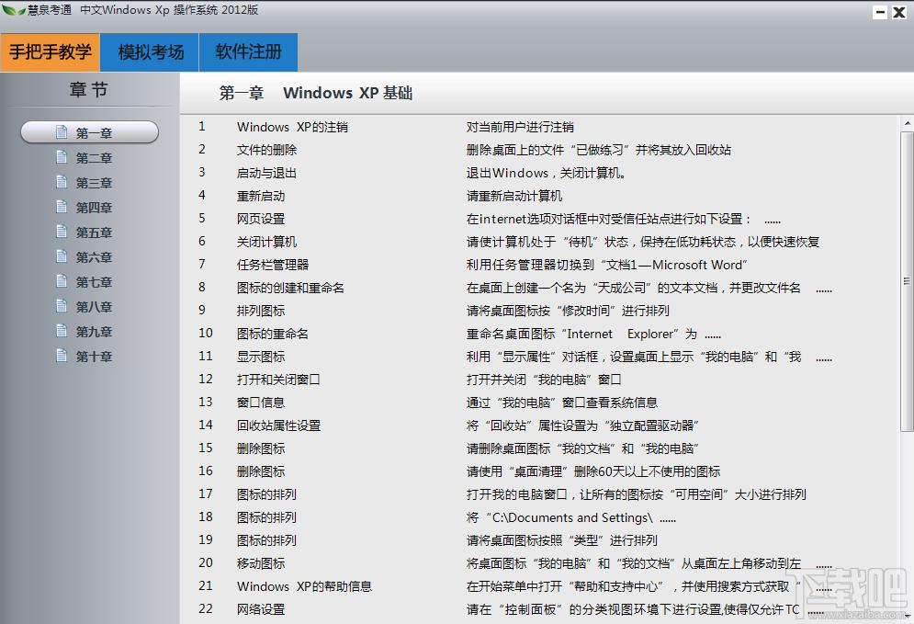This screenshot has width=914, height=624.
Task: Click the list scrollbar down arrow
Action: click(x=907, y=616)
